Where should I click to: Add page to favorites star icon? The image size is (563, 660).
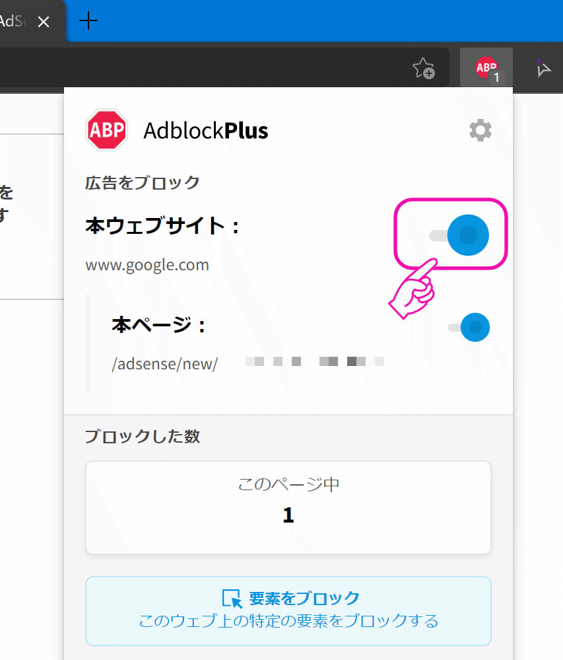[x=424, y=68]
